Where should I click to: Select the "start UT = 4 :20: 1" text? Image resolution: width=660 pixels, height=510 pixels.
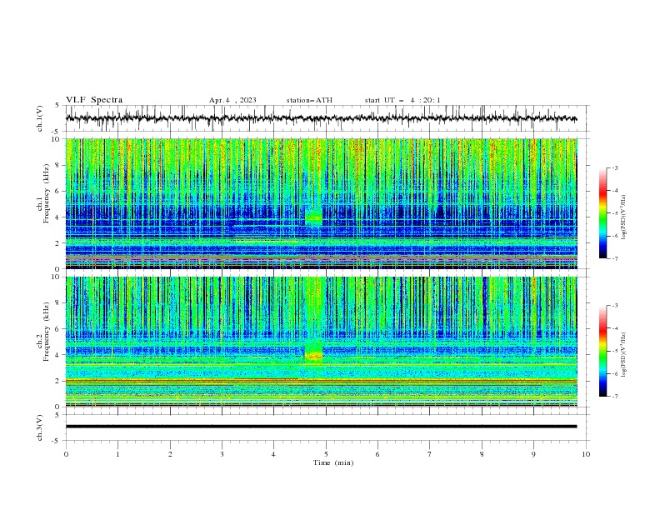[x=402, y=100]
